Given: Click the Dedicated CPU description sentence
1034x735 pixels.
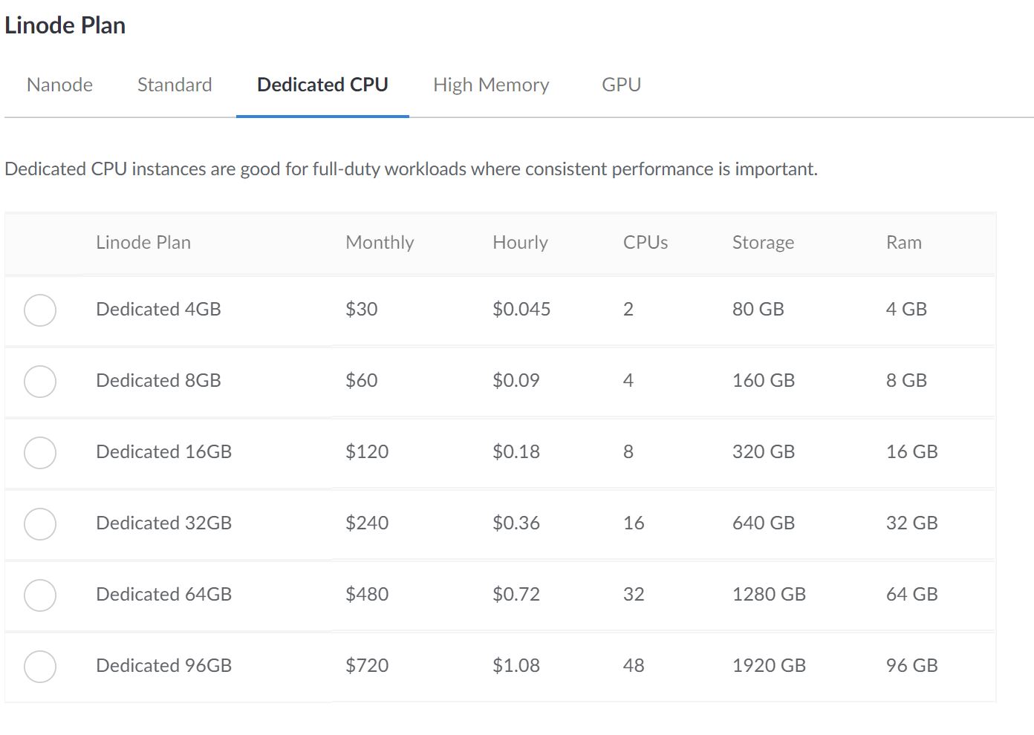Looking at the screenshot, I should tap(411, 169).
